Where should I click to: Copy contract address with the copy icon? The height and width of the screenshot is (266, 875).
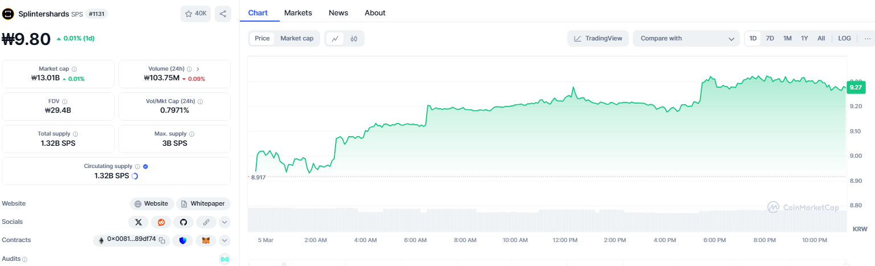[162, 240]
